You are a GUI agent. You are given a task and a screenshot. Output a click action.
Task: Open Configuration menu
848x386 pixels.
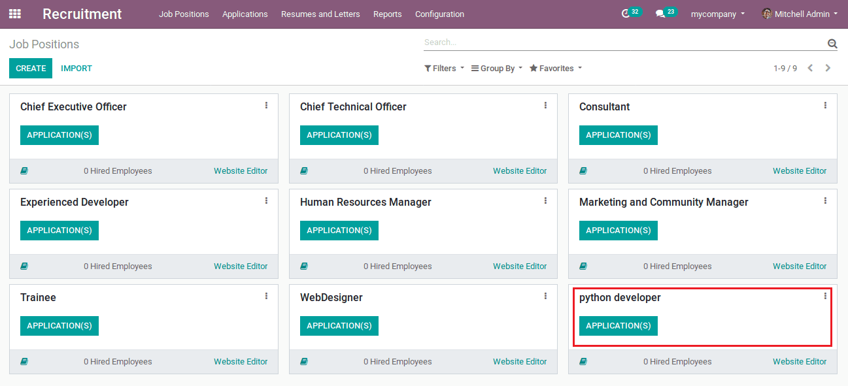439,14
